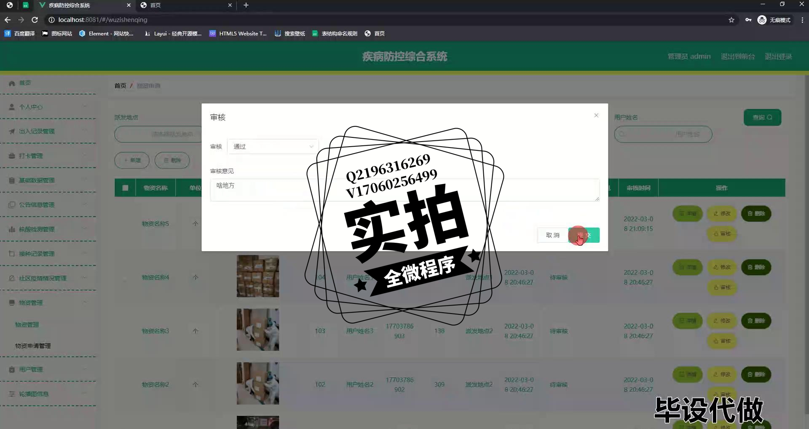Click 删除 button for 物资名称2 row
This screenshot has width=809, height=429.
[x=756, y=374]
